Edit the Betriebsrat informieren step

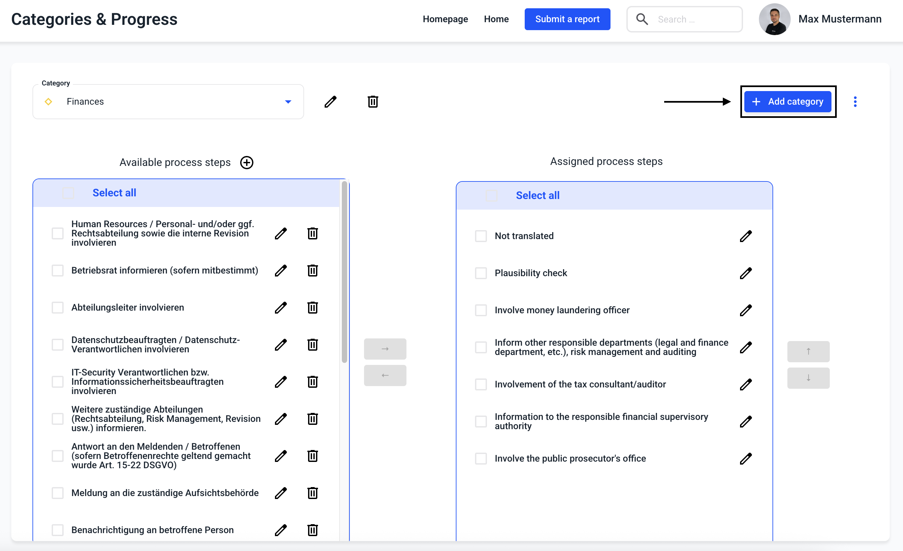tap(281, 271)
